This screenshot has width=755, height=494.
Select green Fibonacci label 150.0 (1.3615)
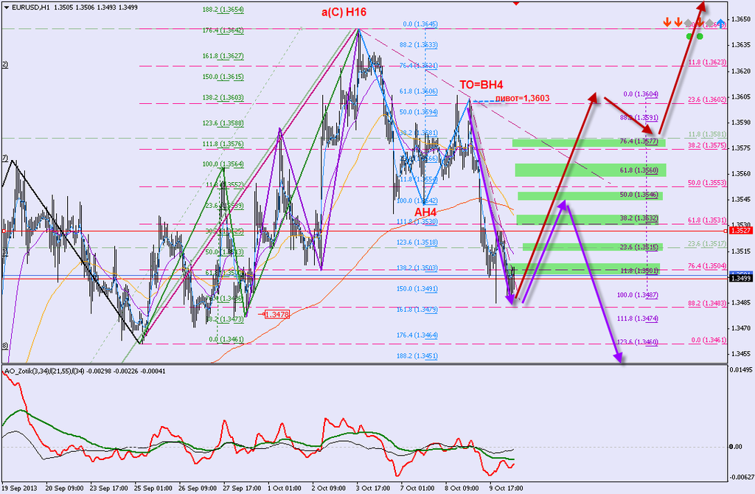tap(223, 77)
